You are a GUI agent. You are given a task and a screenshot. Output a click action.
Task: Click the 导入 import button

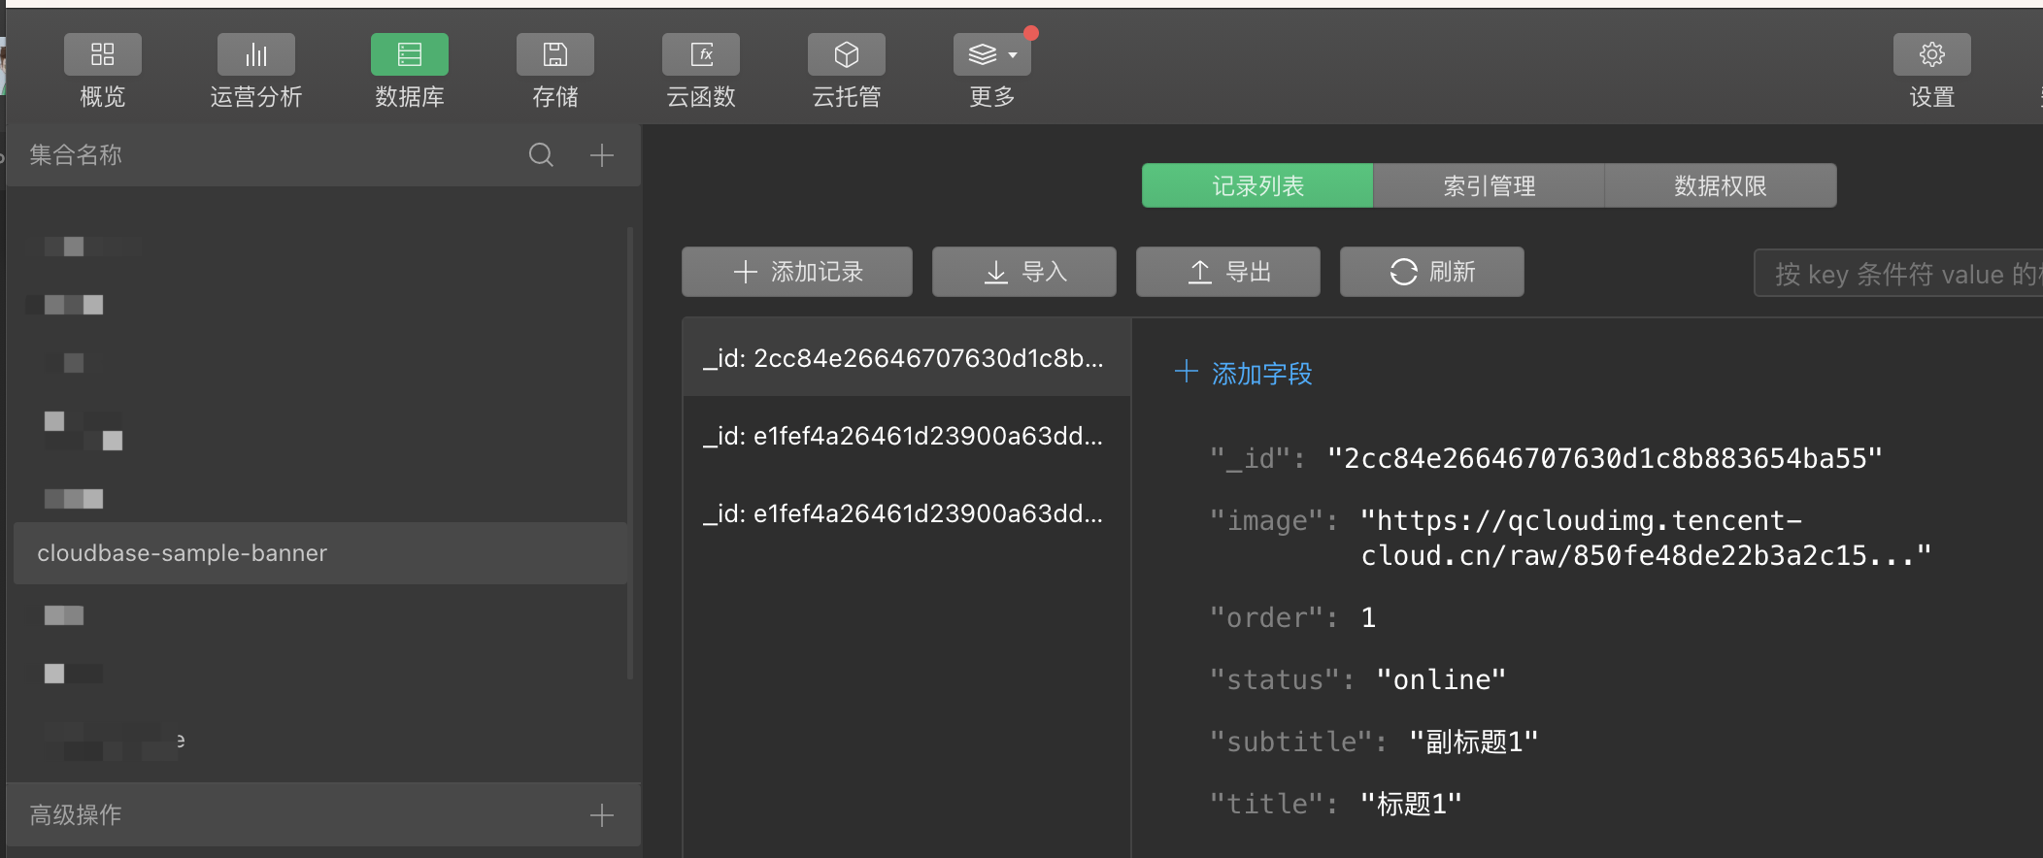[1024, 272]
